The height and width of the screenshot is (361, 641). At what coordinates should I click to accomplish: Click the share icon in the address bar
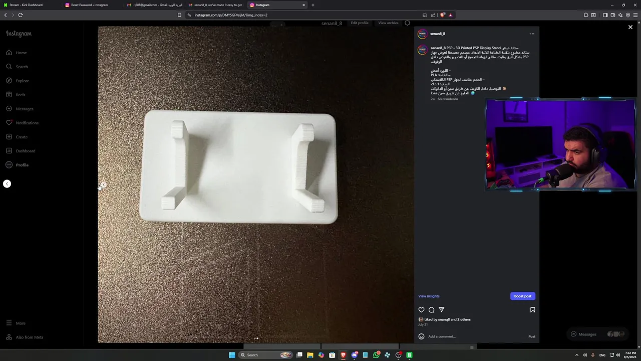[433, 15]
